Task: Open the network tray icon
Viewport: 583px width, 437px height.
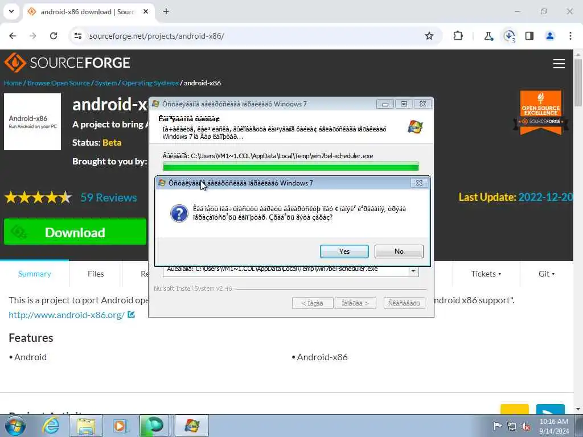Action: [512, 426]
